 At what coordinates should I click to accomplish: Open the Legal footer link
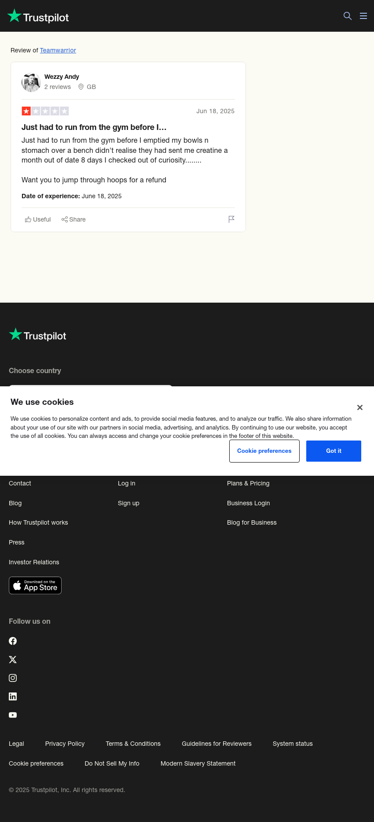16,744
